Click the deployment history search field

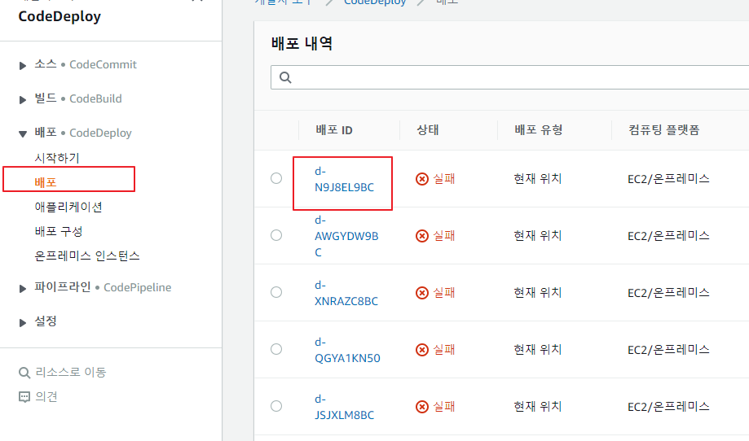[x=509, y=77]
